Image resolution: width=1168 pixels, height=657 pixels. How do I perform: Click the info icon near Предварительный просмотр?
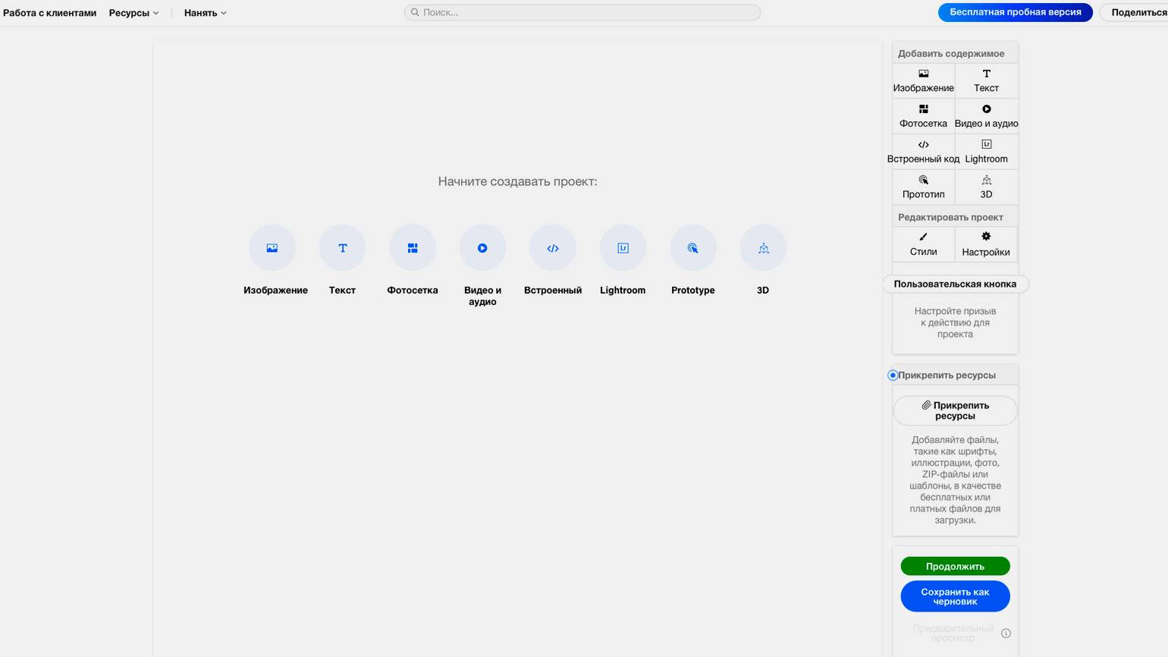click(x=1006, y=633)
